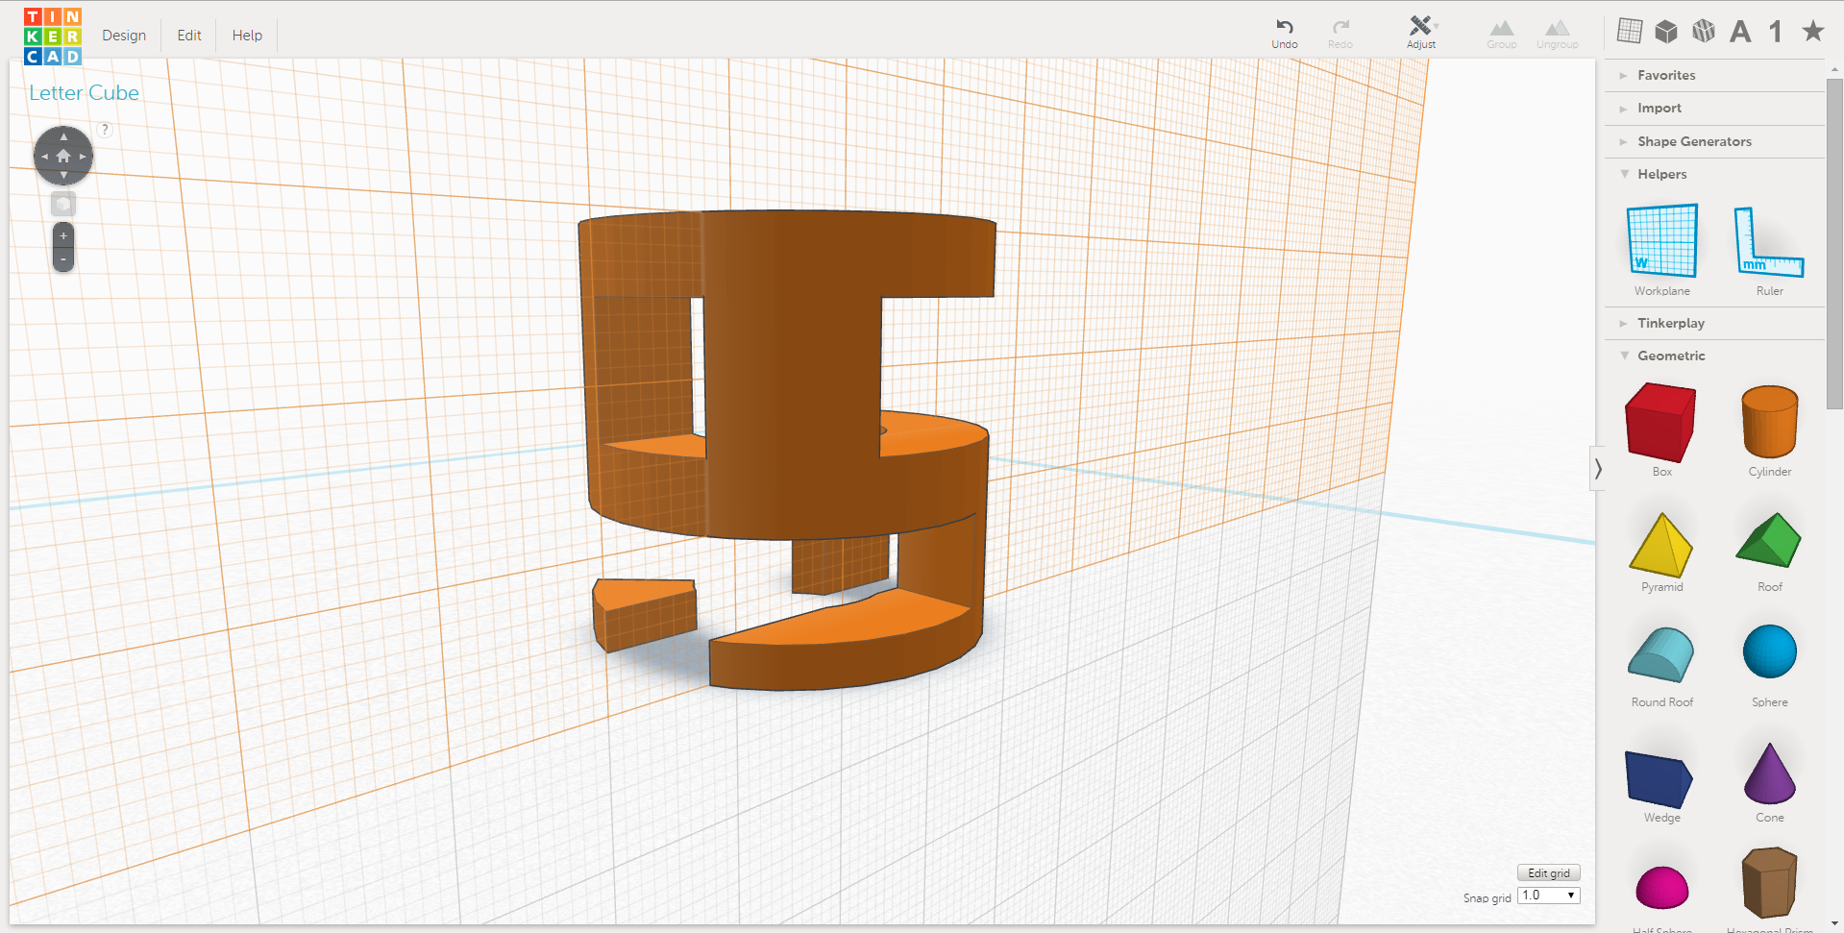
Task: Open the Edit menu
Action: [187, 35]
